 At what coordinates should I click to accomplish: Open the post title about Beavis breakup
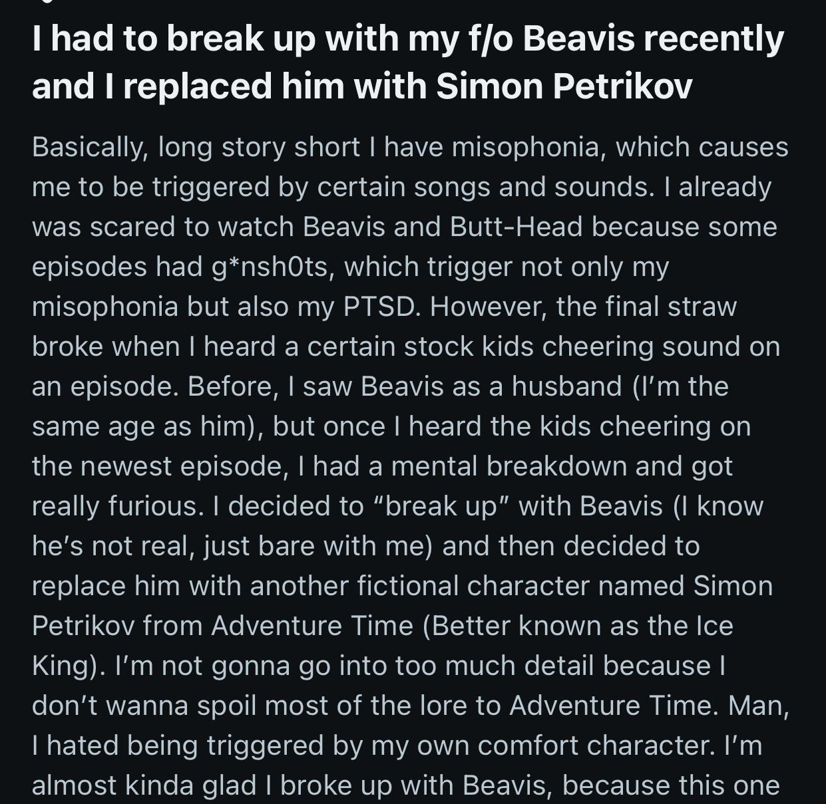407,63
